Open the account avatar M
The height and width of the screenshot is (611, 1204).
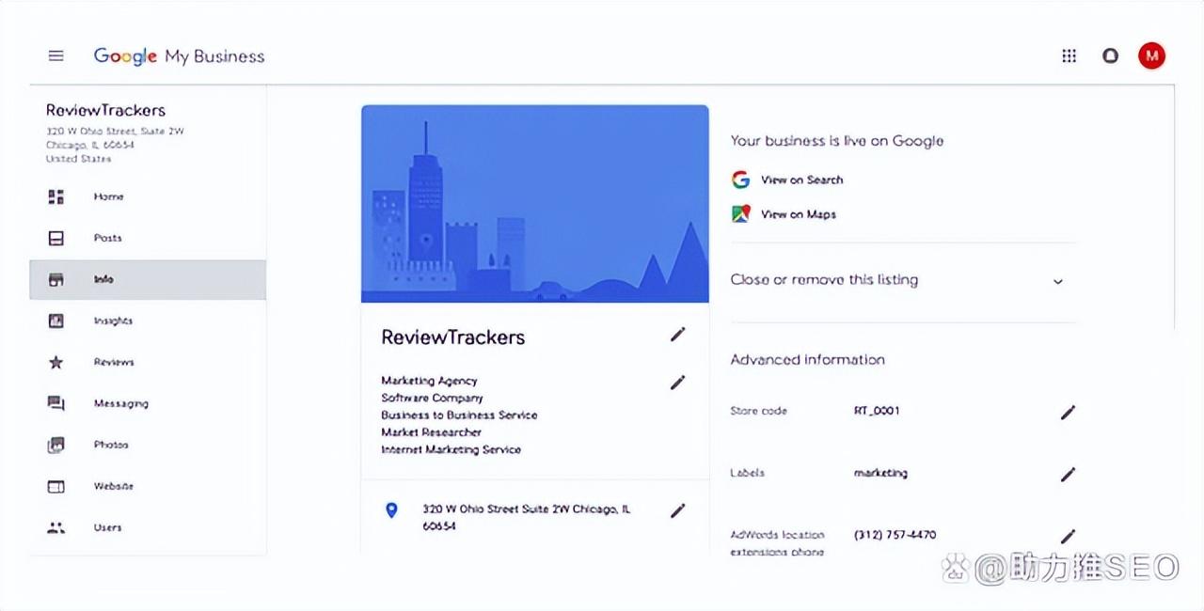1151,56
